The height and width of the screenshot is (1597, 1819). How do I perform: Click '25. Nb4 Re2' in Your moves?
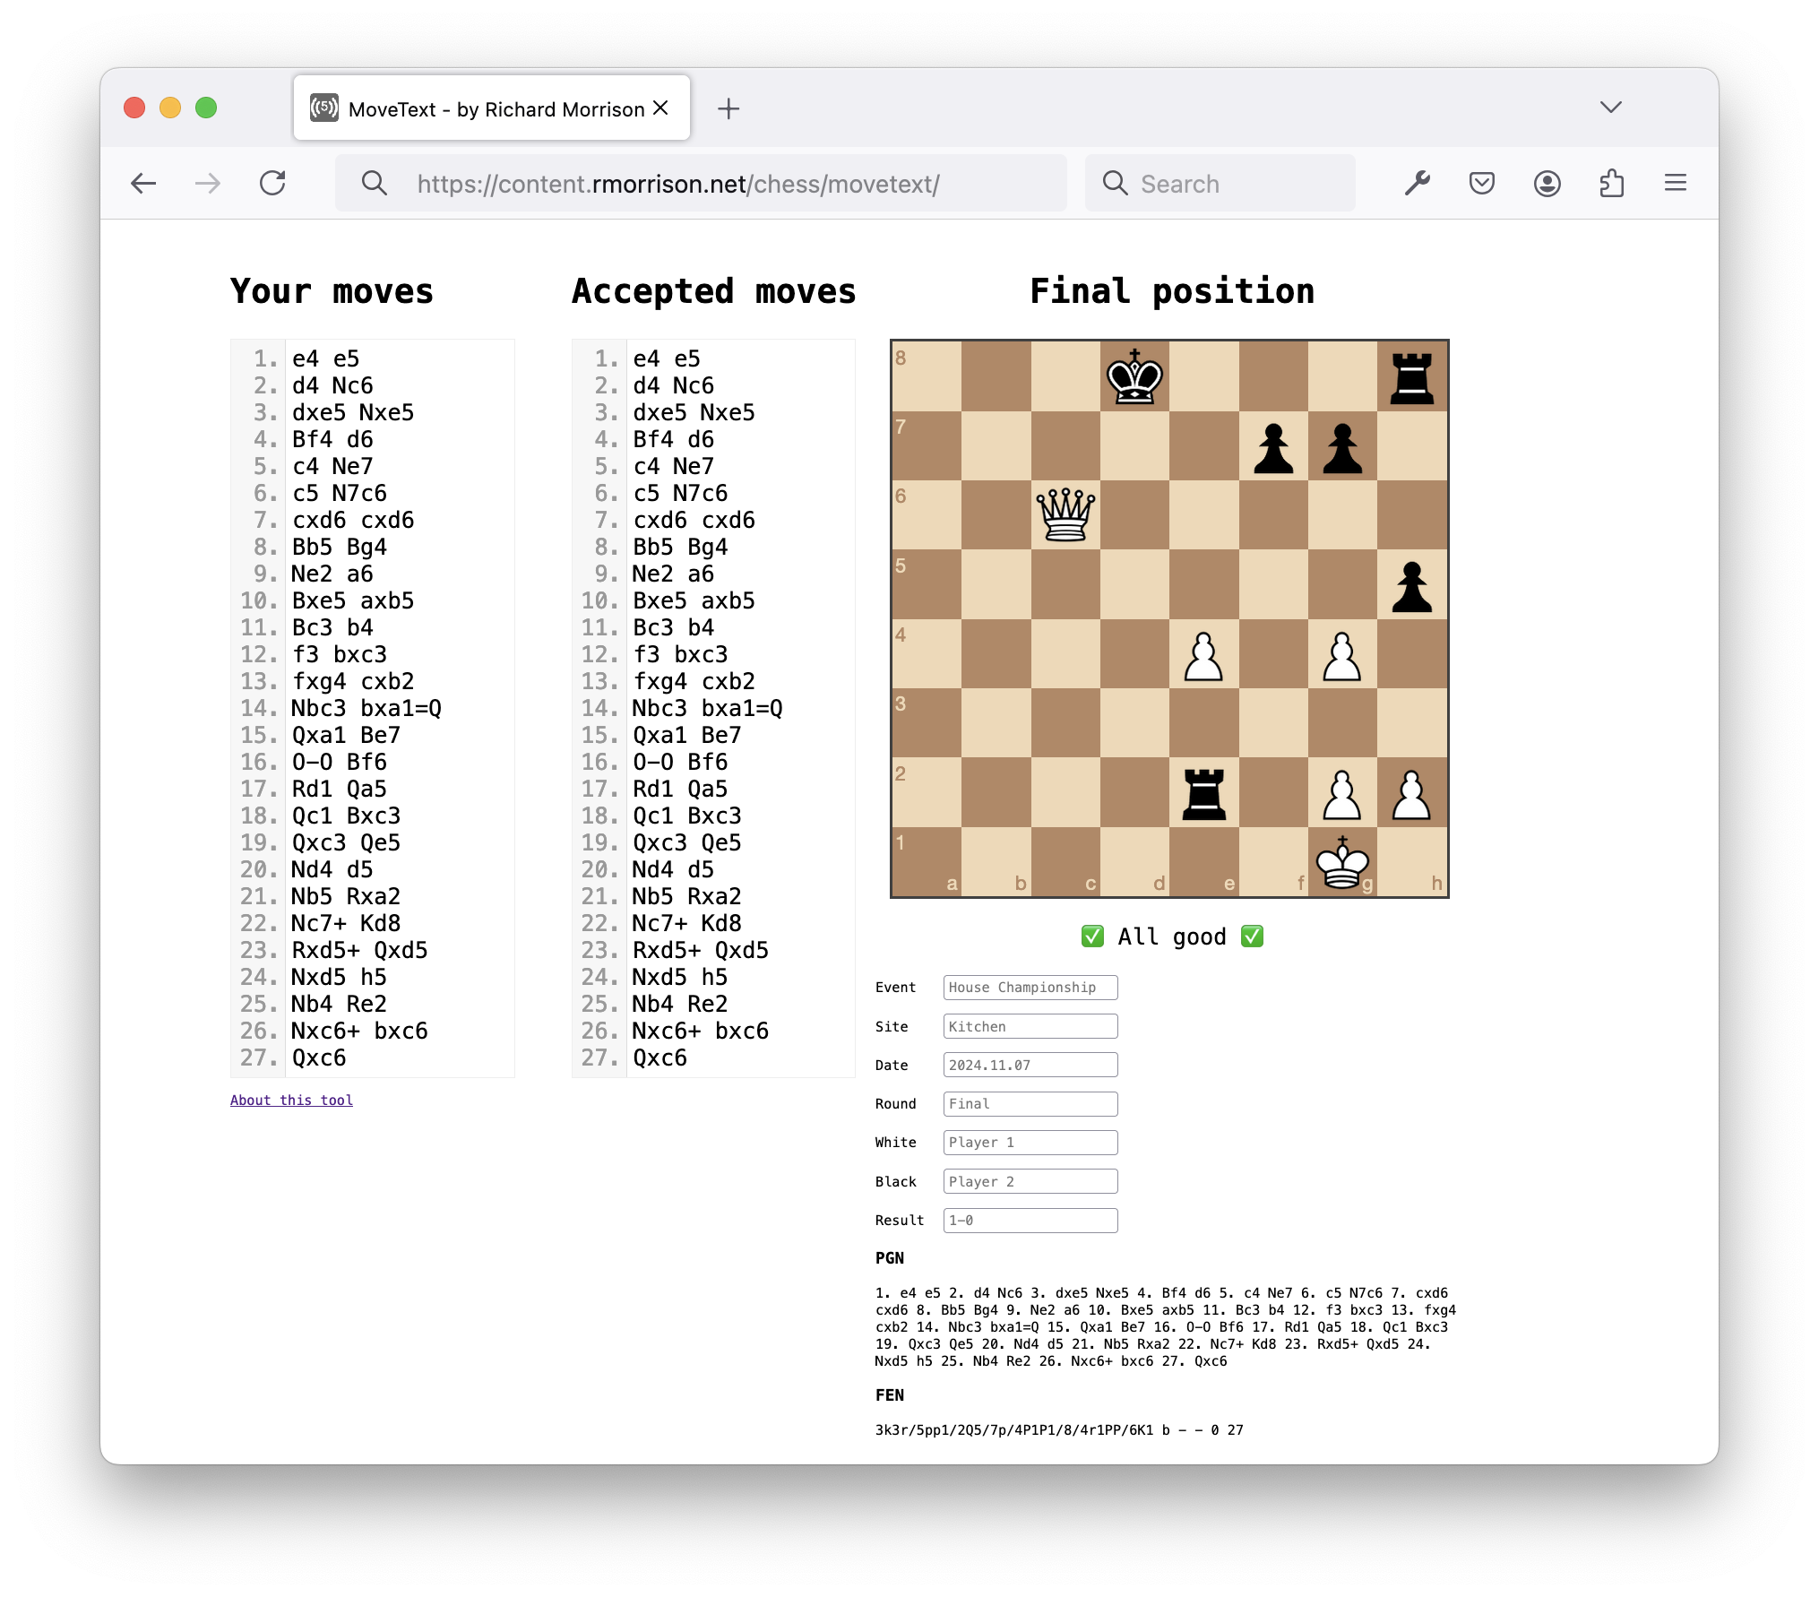(340, 1004)
